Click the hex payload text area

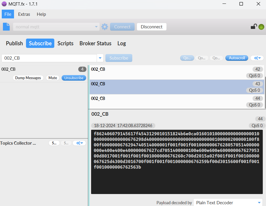tap(177, 162)
